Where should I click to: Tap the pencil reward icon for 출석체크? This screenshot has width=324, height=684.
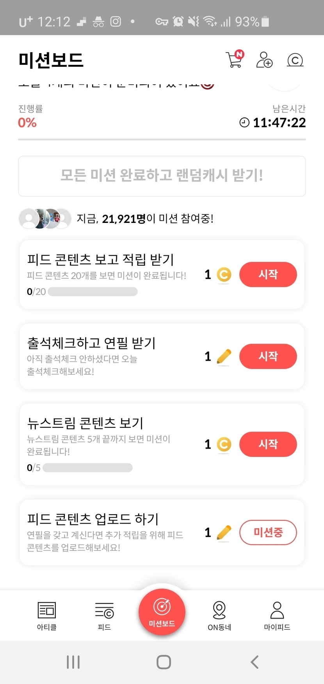coord(224,356)
